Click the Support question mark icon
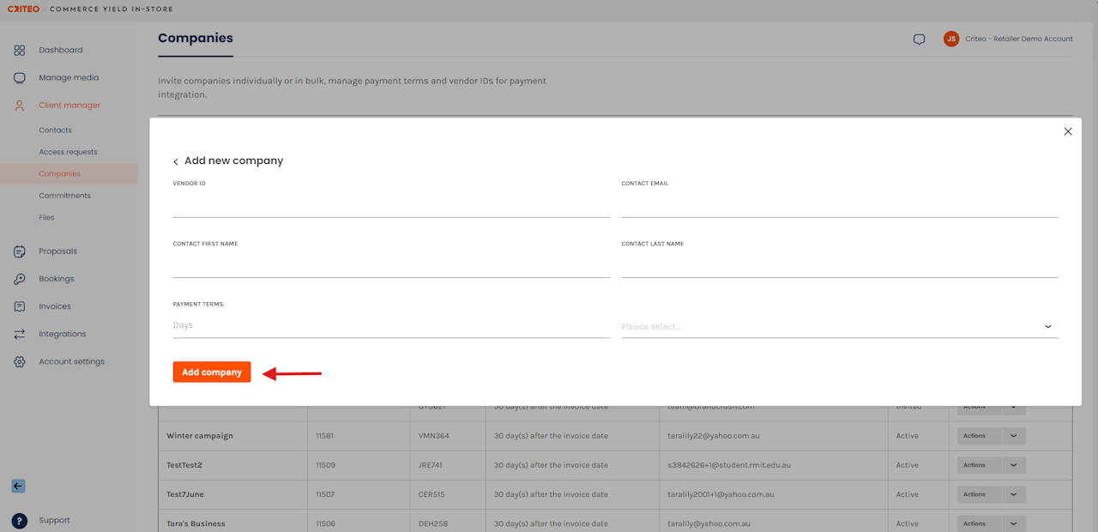The height and width of the screenshot is (532, 1098). coord(19,521)
